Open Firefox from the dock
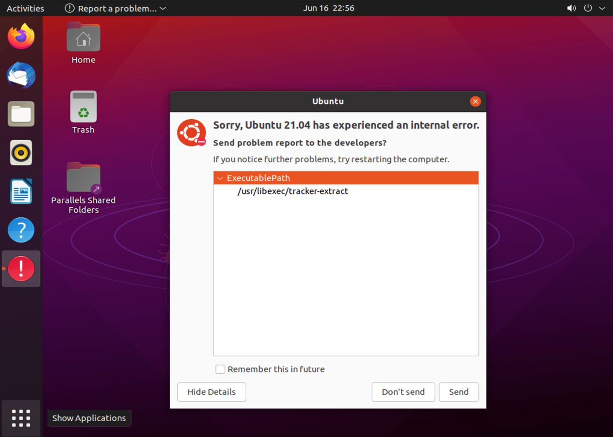Viewport: 613px width, 437px height. point(21,36)
